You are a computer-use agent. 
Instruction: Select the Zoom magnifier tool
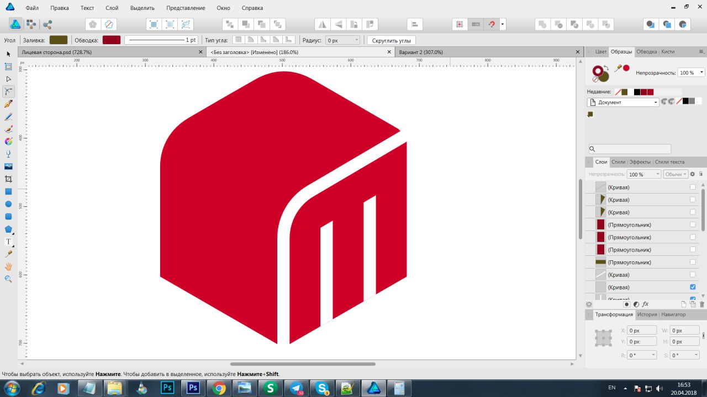[x=8, y=279]
